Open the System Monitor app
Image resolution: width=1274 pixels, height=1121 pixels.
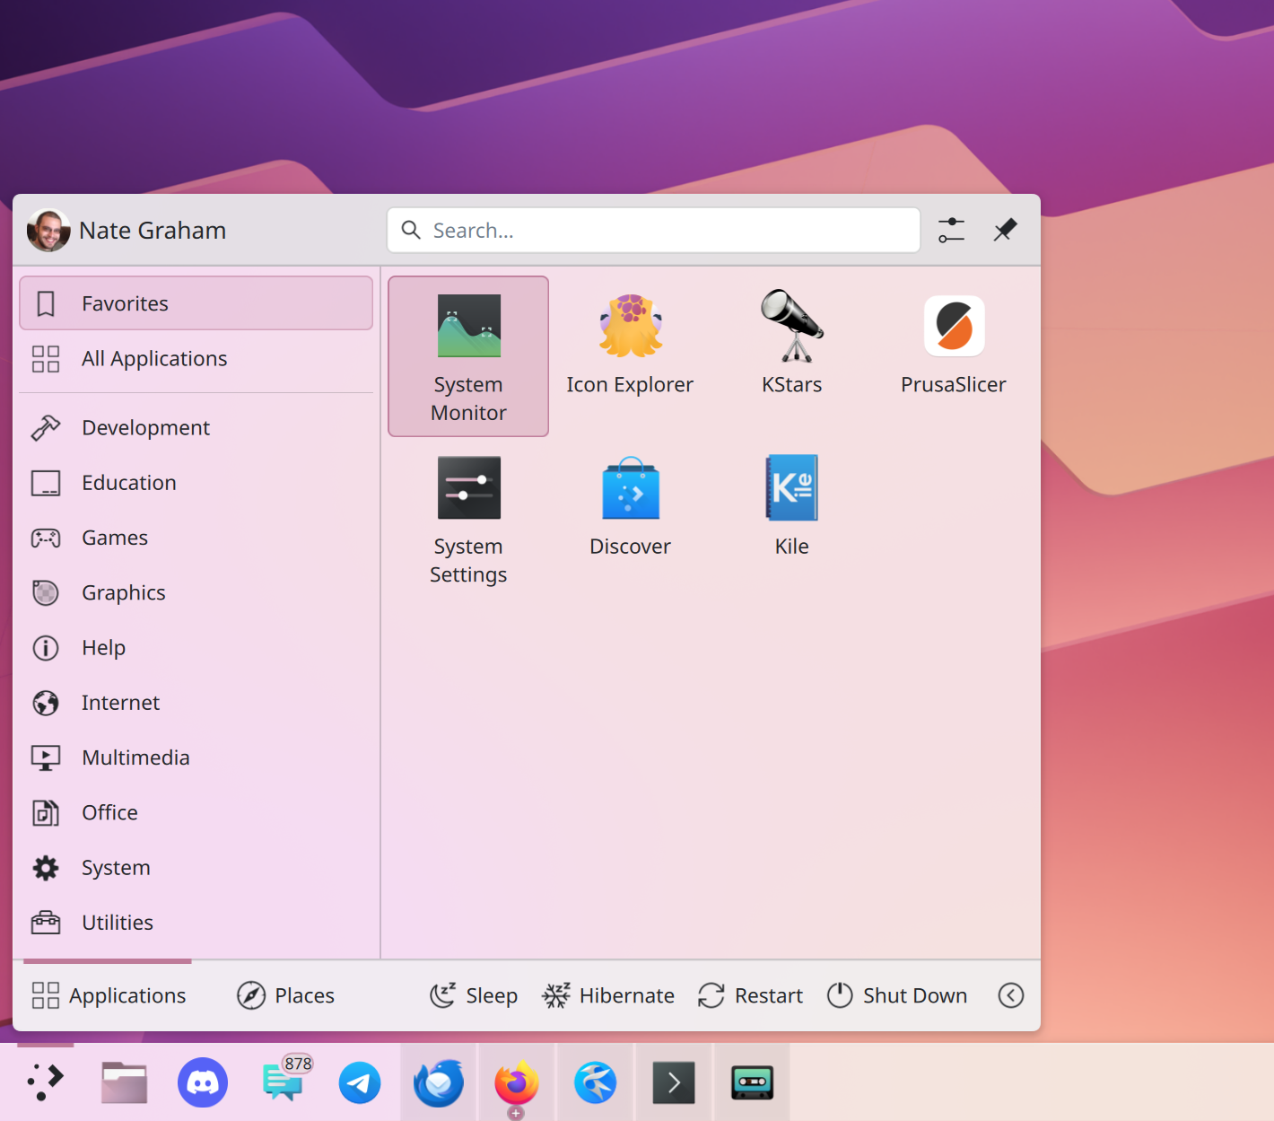pos(468,355)
